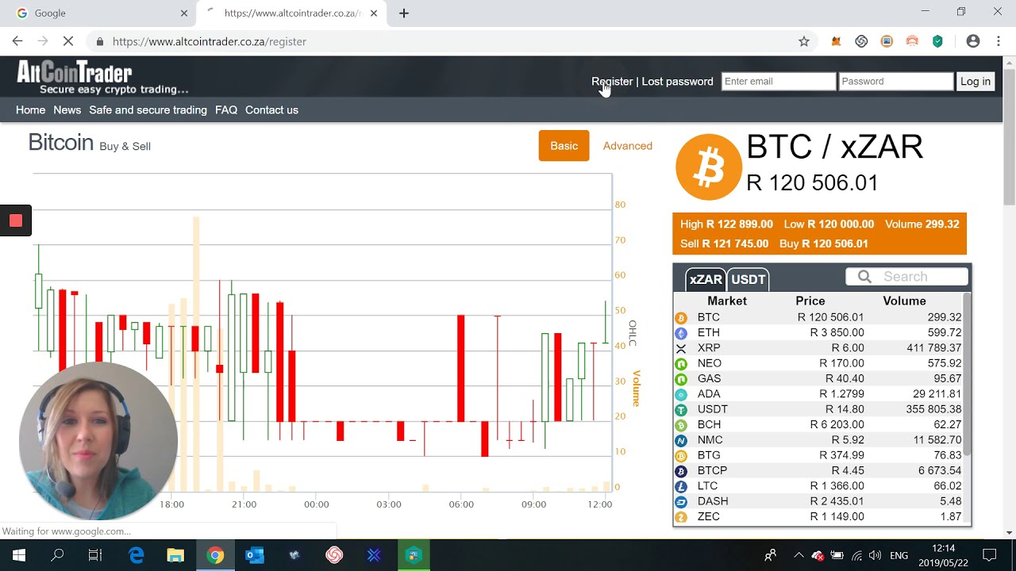Viewport: 1016px width, 571px height.
Task: Open the Chrome profile avatar menu
Action: pos(973,41)
